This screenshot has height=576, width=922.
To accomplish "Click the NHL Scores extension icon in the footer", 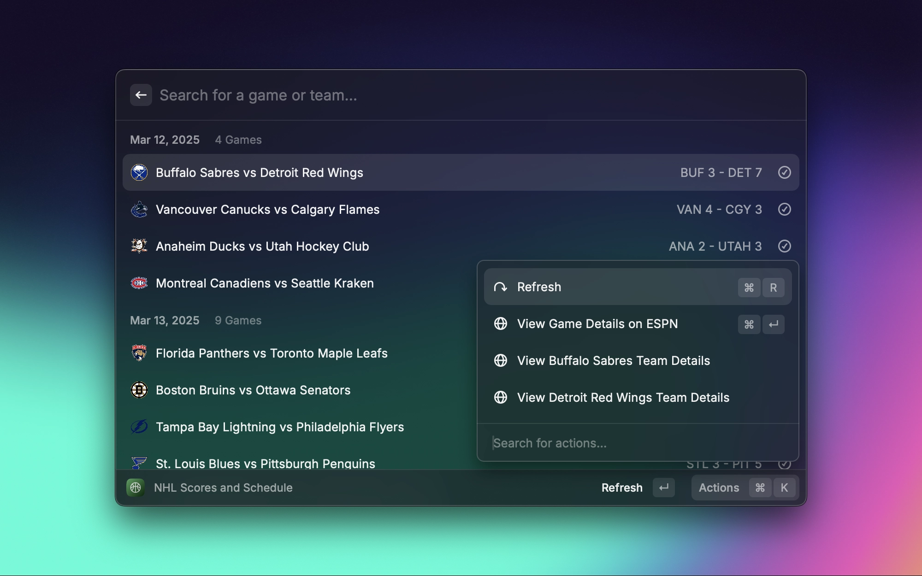I will pyautogui.click(x=136, y=488).
